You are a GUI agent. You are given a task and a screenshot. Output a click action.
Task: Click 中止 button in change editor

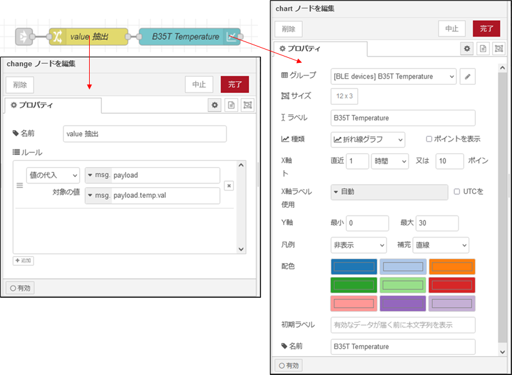[199, 85]
